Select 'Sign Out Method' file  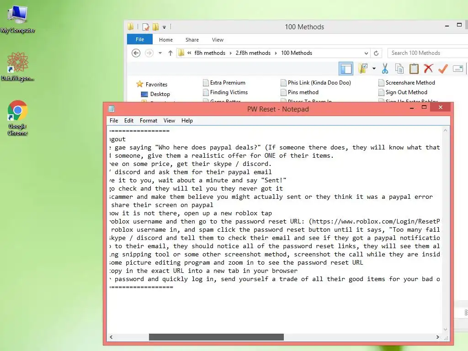(403, 92)
